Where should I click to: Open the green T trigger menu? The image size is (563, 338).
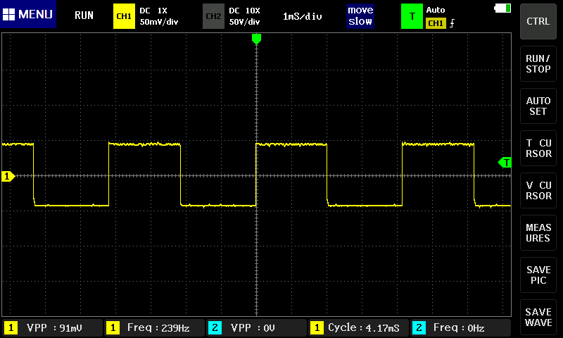click(x=412, y=16)
